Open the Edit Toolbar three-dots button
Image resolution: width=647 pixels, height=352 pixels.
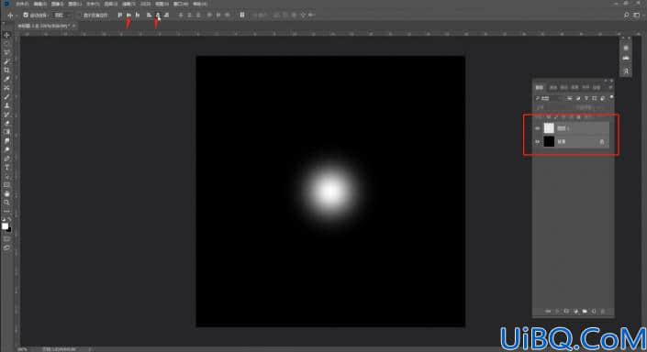6,211
